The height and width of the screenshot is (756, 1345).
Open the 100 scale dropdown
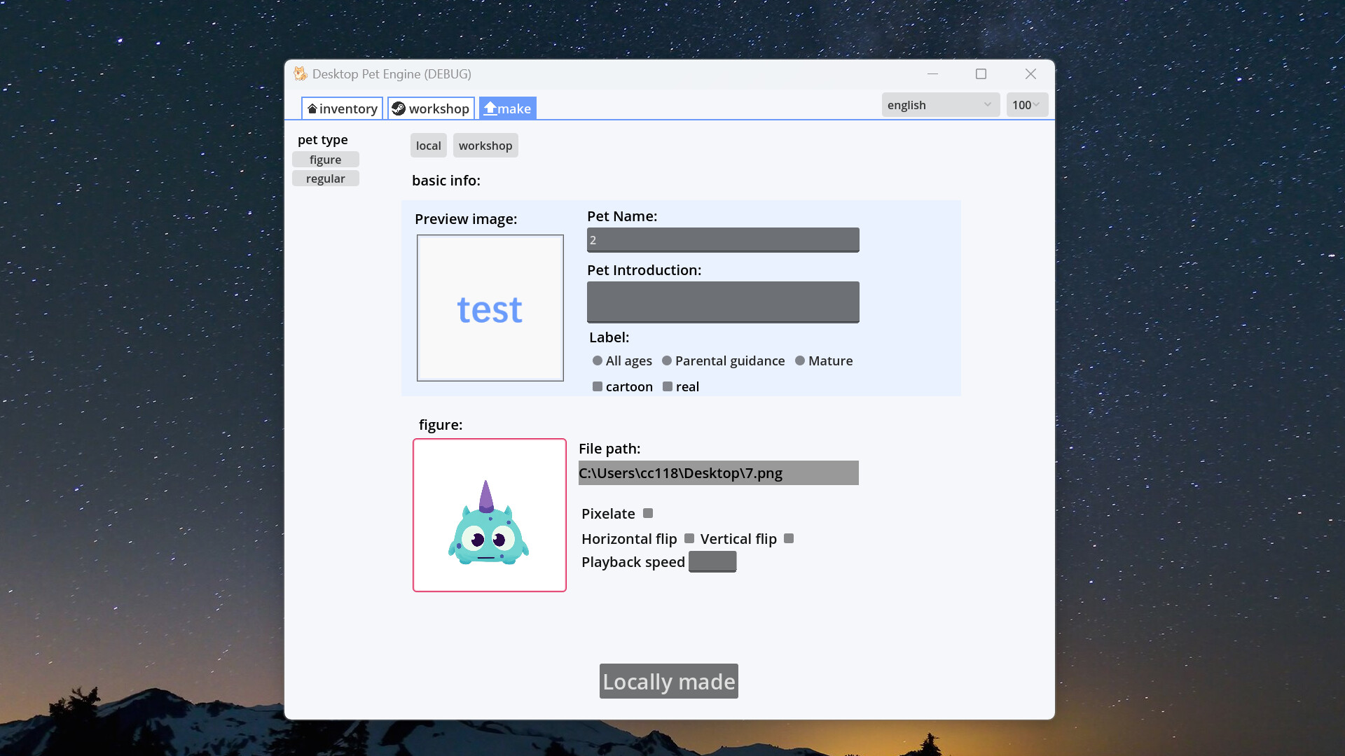[1026, 104]
